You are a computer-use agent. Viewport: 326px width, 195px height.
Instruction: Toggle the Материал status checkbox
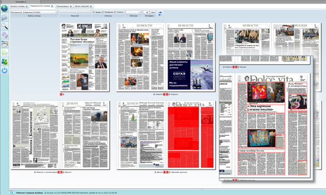(103, 12)
